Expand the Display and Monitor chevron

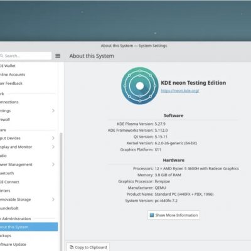tap(53, 147)
